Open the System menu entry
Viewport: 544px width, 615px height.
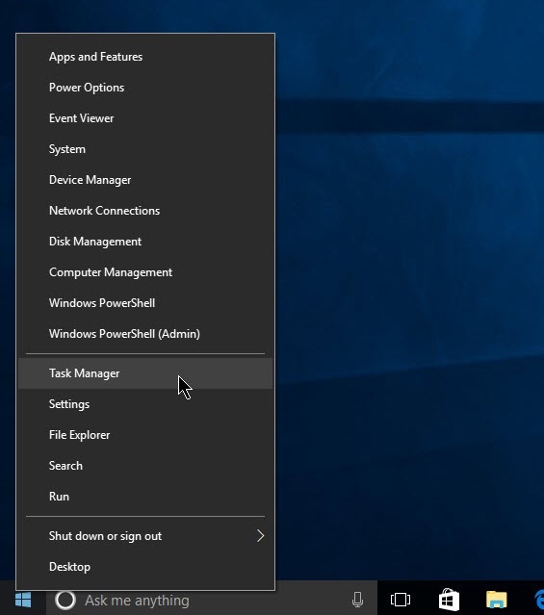click(x=145, y=149)
